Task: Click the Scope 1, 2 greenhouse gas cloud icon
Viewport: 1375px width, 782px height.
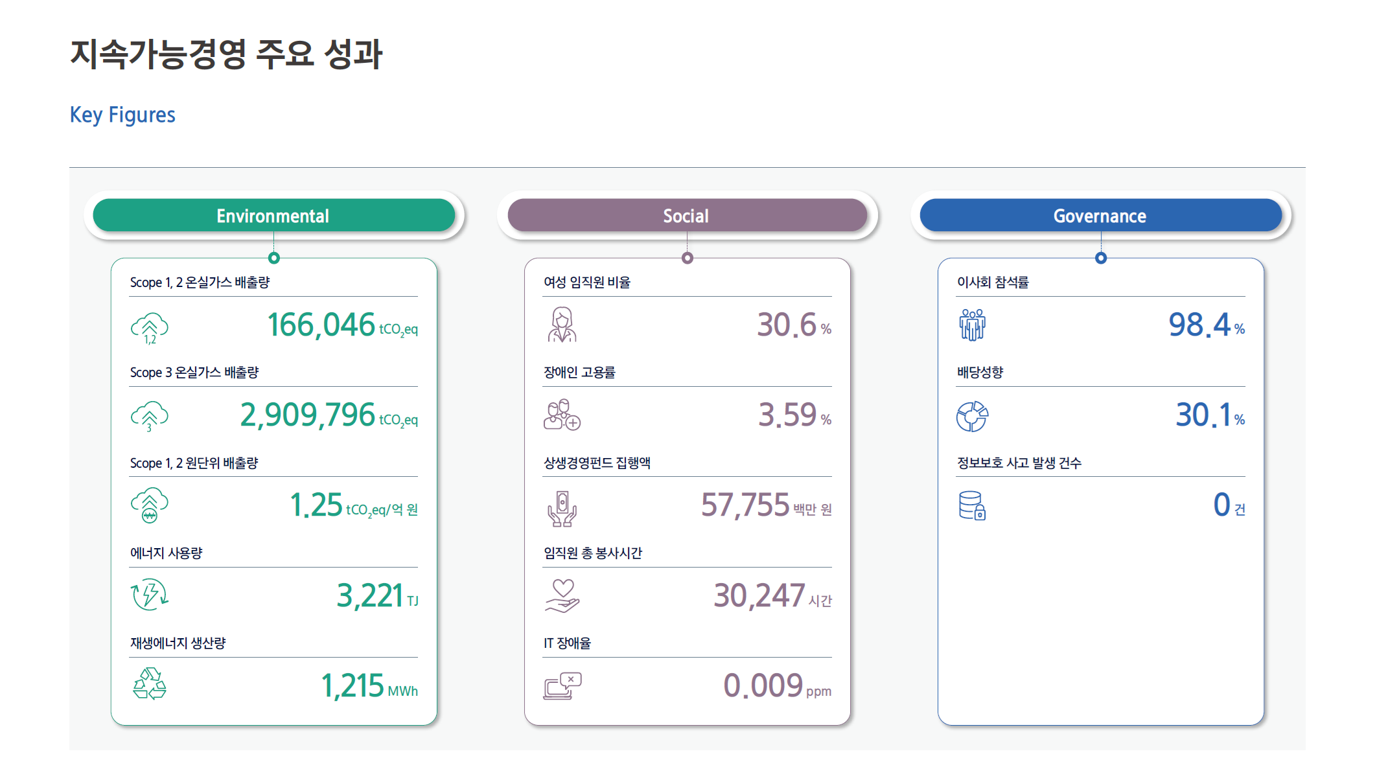Action: 150,328
